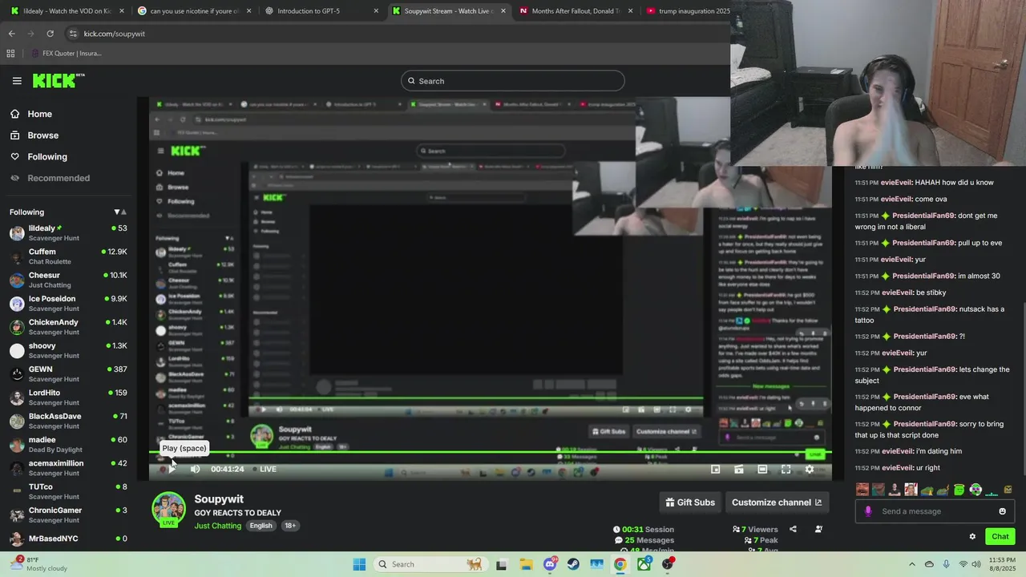Open Following in sidebar
Image resolution: width=1026 pixels, height=577 pixels.
pos(39,157)
